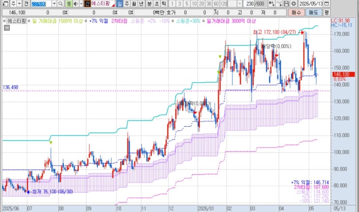
Task: Choose the 120 interval button
Action: coord(223,4)
